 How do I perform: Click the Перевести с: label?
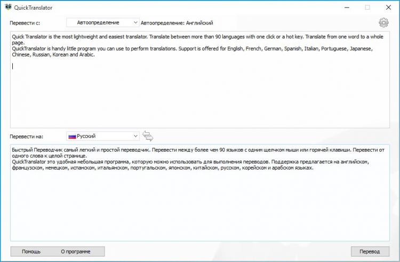click(x=25, y=23)
